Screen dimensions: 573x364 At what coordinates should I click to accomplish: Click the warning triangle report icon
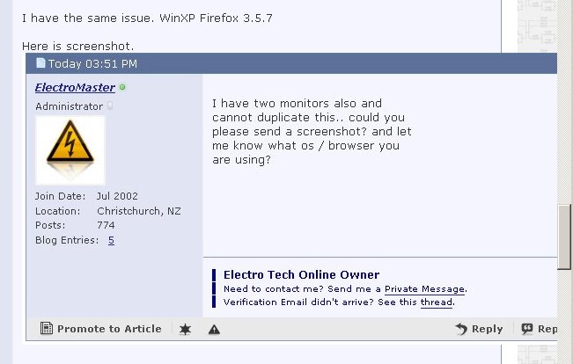(x=214, y=330)
